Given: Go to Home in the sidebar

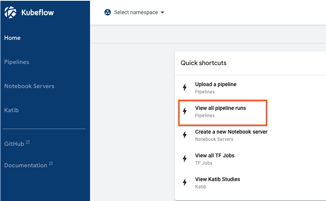Looking at the screenshot, I should click(x=12, y=38).
